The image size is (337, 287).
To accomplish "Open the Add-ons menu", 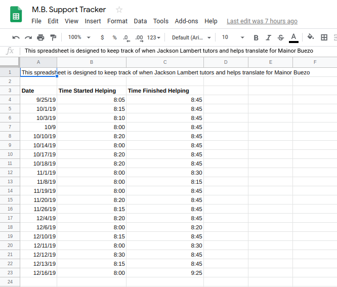I will tap(186, 21).
